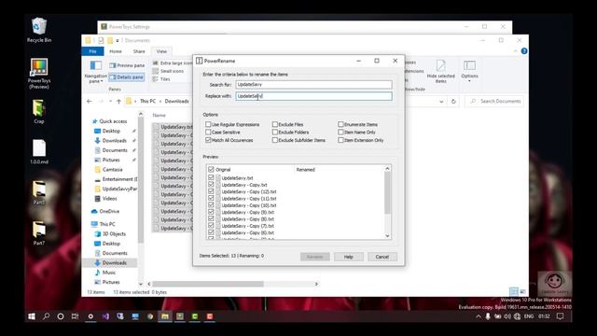Choose the Tiles layout in View ribbon
The height and width of the screenshot is (336, 597).
(x=161, y=79)
